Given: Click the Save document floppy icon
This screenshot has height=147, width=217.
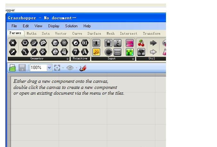Looking at the screenshot, I should pyautogui.click(x=22, y=68).
